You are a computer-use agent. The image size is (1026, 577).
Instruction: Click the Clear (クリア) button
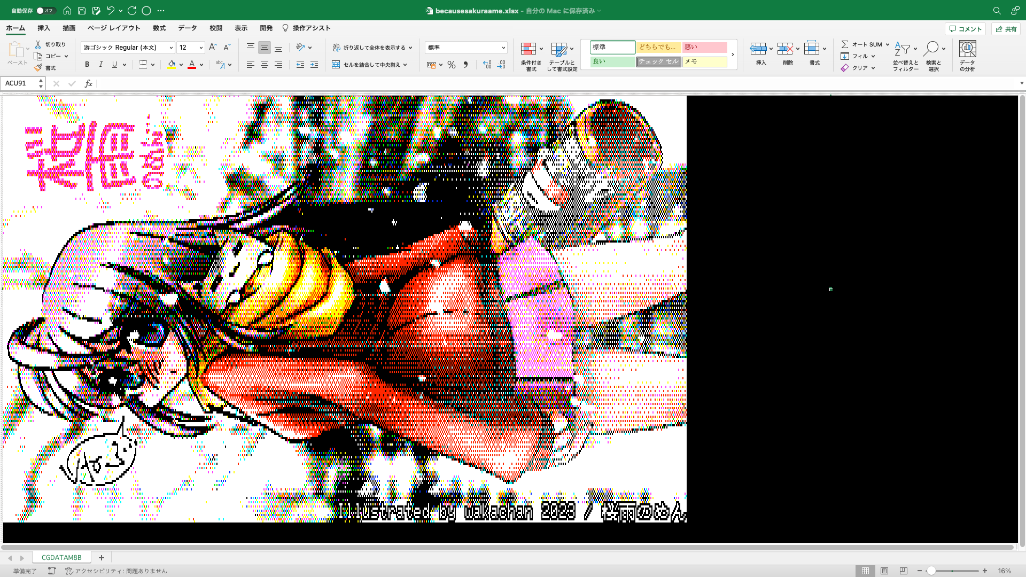click(858, 68)
